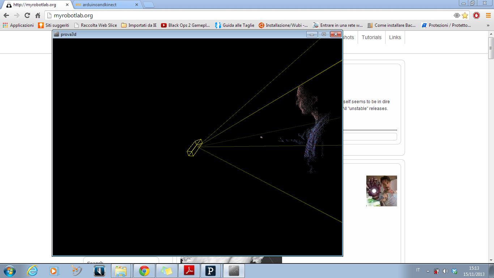Click the red Adblock extension icon
The height and width of the screenshot is (278, 494).
tap(477, 16)
